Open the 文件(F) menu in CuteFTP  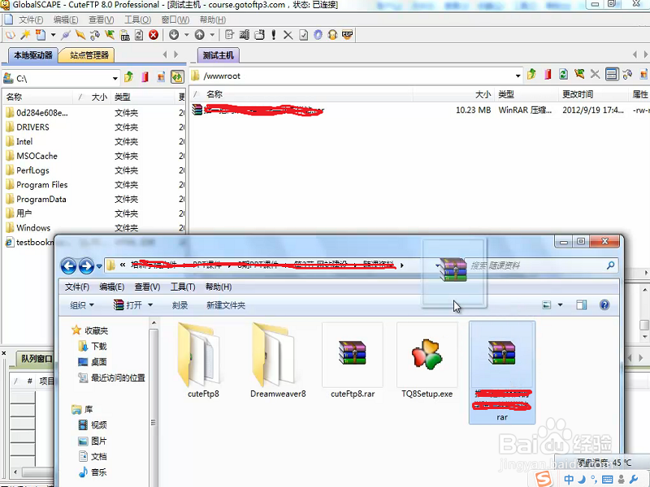[31, 19]
